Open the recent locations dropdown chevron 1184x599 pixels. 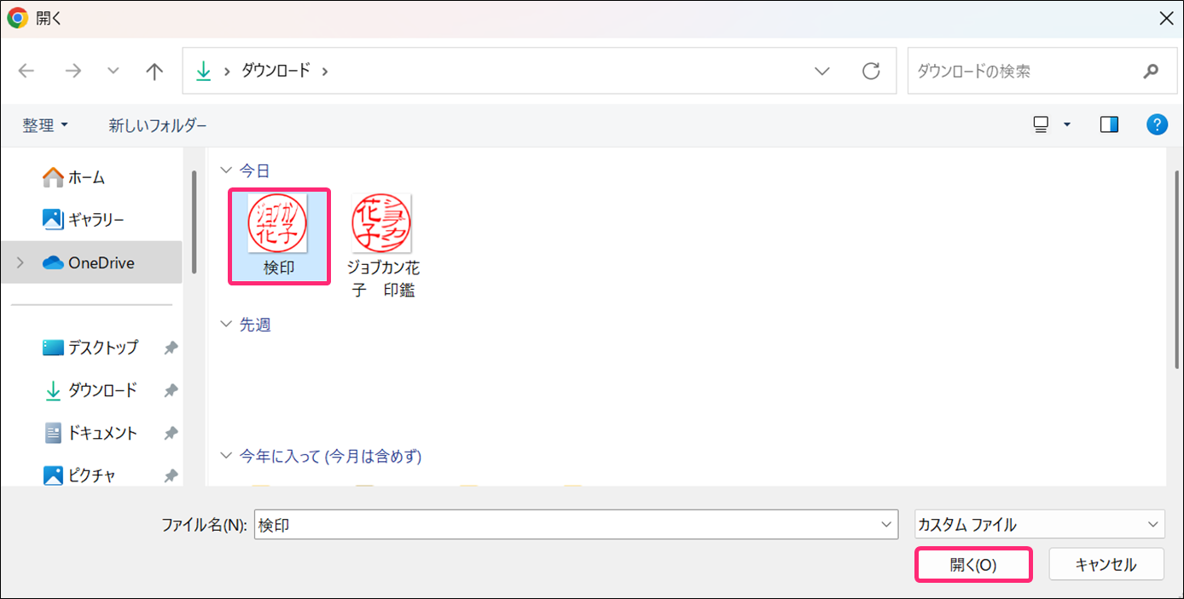[113, 72]
